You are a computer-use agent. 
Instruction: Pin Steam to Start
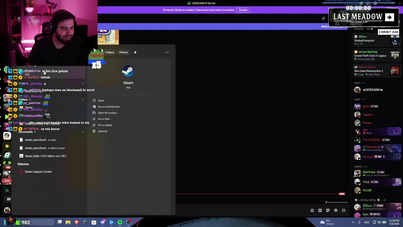(x=104, y=119)
